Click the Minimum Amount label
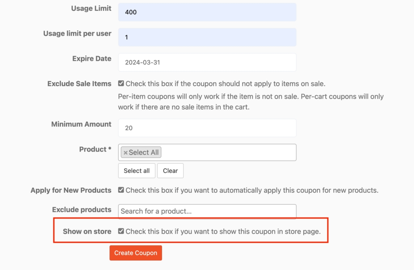Viewport: 414px width, 270px height. point(81,124)
